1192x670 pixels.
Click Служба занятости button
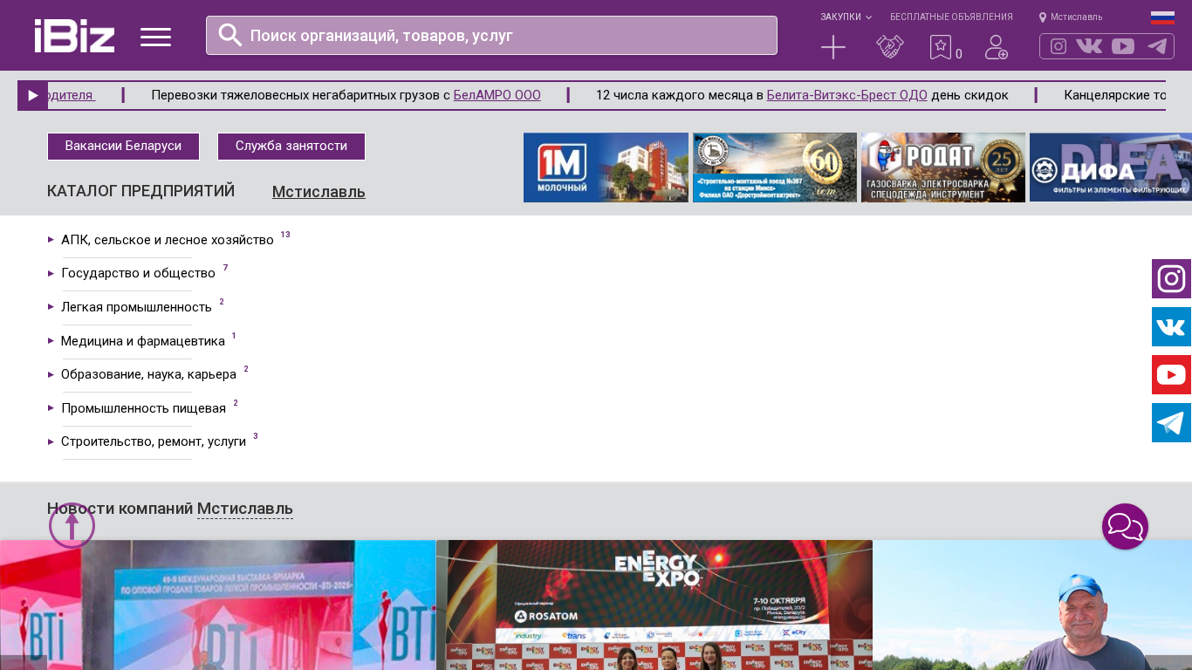tap(291, 147)
